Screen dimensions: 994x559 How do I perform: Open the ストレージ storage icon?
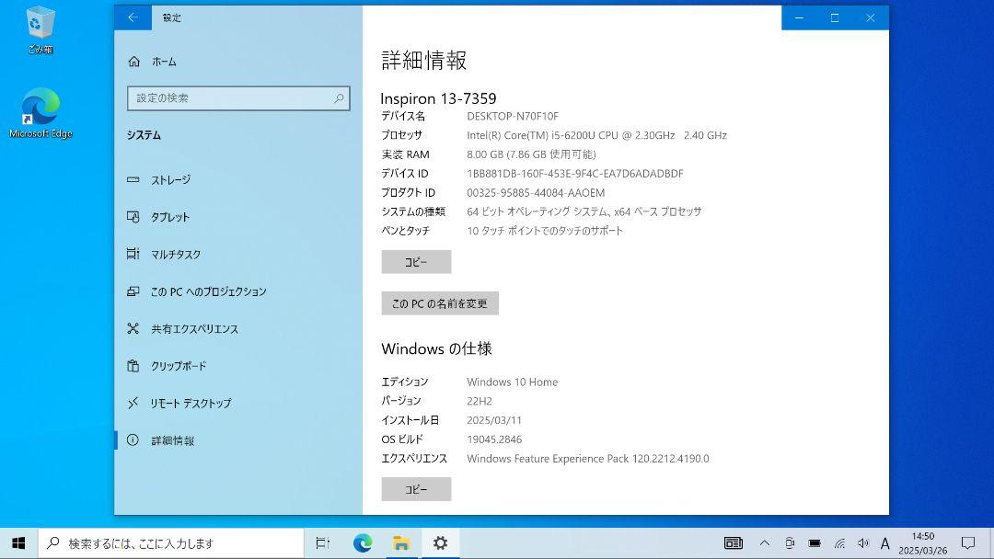click(133, 180)
